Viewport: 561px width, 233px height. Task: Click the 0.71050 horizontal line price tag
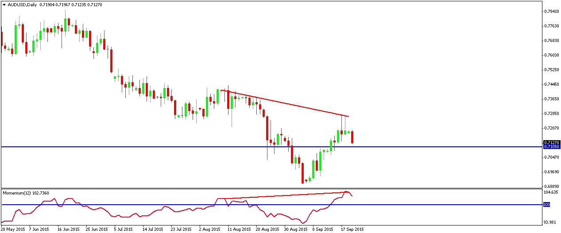coord(552,146)
